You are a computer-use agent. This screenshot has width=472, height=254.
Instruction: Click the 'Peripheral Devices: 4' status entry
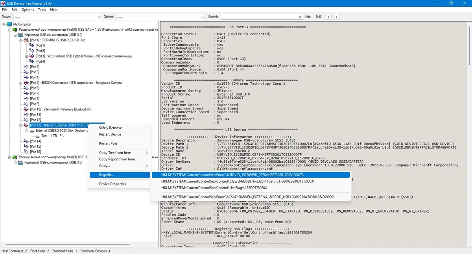point(96,251)
